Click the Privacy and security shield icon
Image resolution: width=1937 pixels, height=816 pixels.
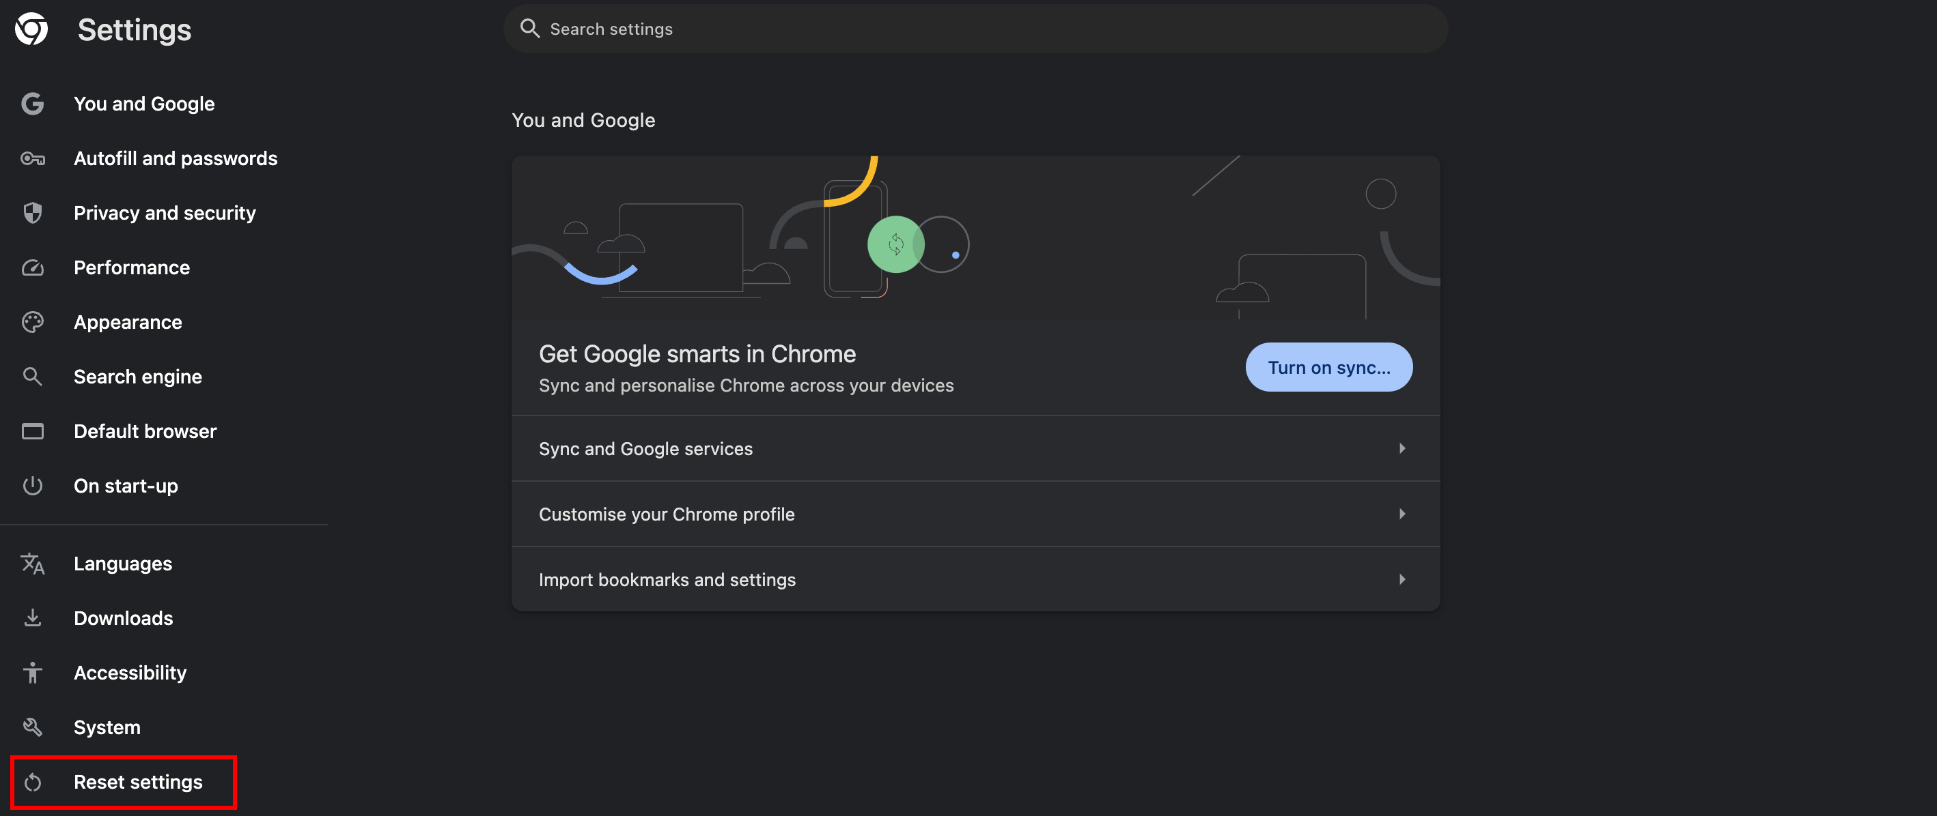click(x=32, y=213)
